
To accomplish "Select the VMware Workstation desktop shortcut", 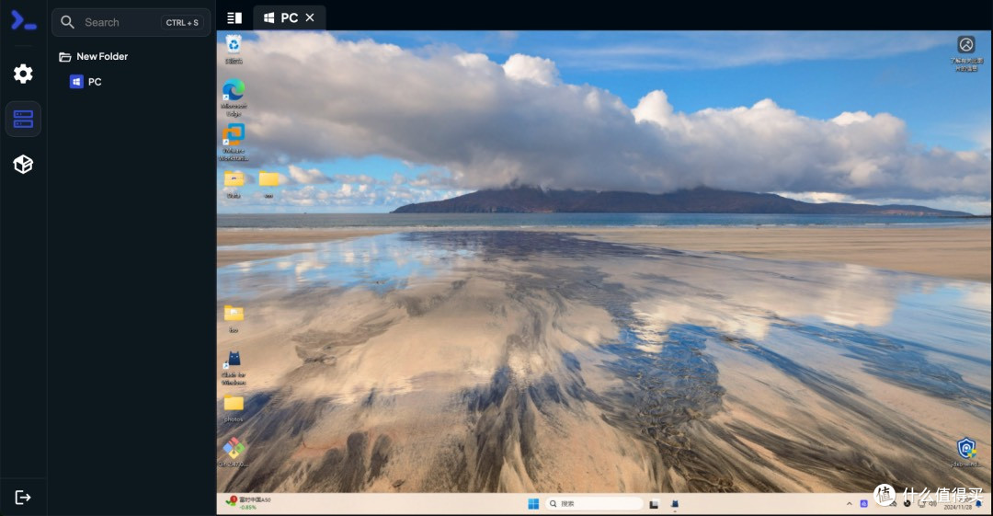I will click(x=234, y=143).
